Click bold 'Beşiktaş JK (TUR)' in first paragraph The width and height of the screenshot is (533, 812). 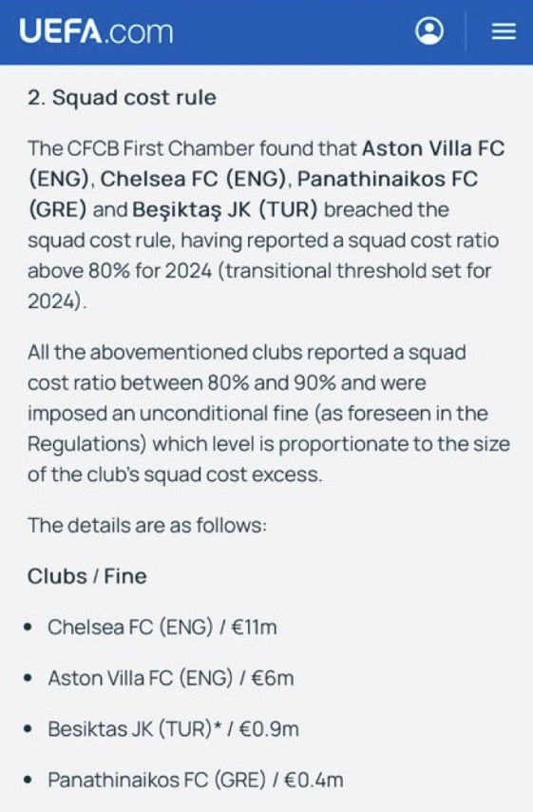[224, 210]
